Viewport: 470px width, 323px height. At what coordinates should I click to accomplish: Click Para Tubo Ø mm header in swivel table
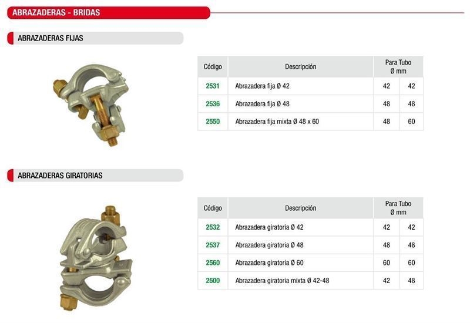[x=398, y=208]
